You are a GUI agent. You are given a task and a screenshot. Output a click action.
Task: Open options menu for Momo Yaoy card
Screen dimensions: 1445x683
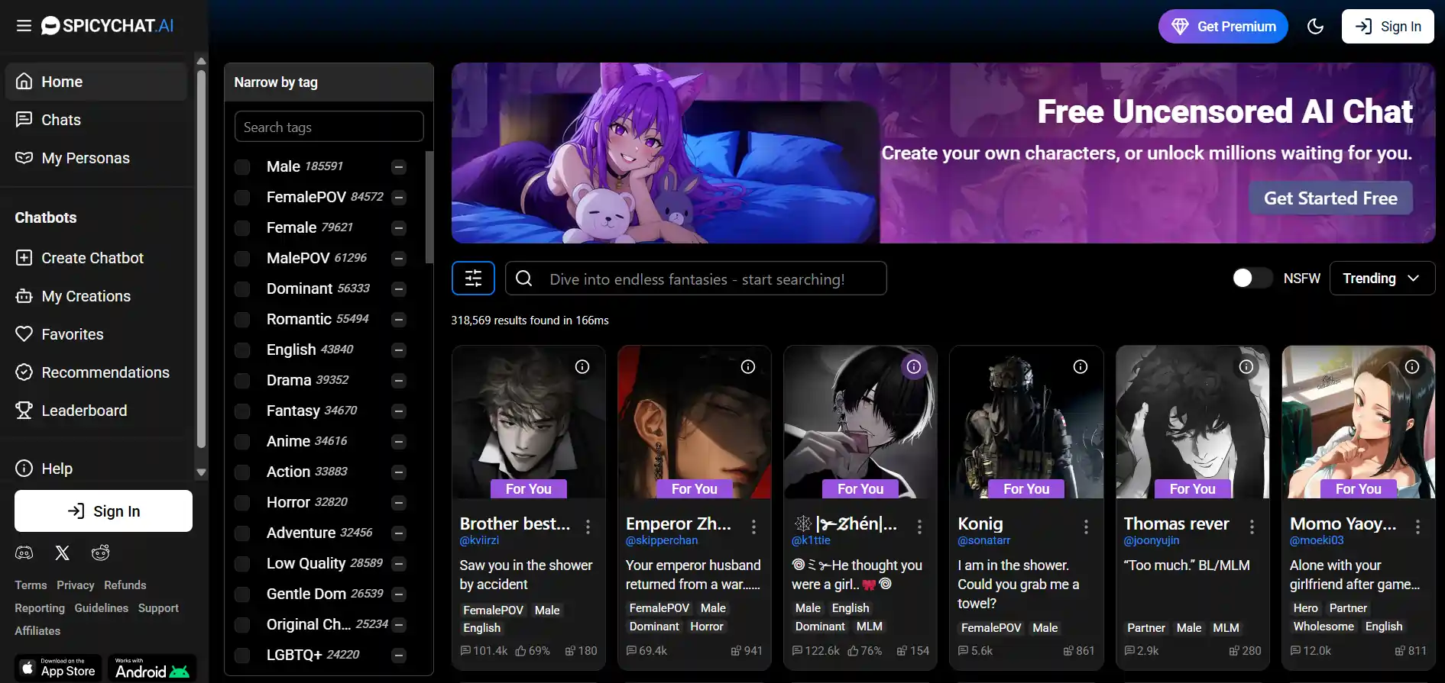point(1417,527)
